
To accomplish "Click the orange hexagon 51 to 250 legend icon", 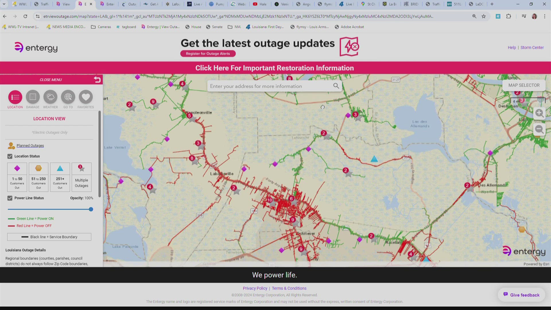I will [38, 168].
